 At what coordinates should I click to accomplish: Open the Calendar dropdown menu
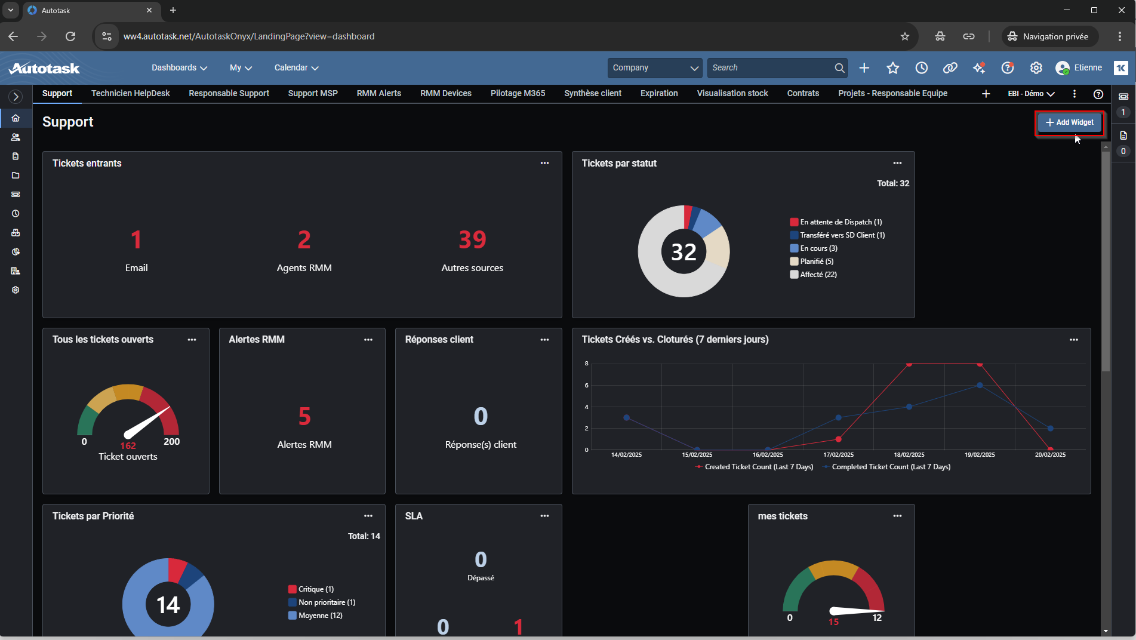296,68
